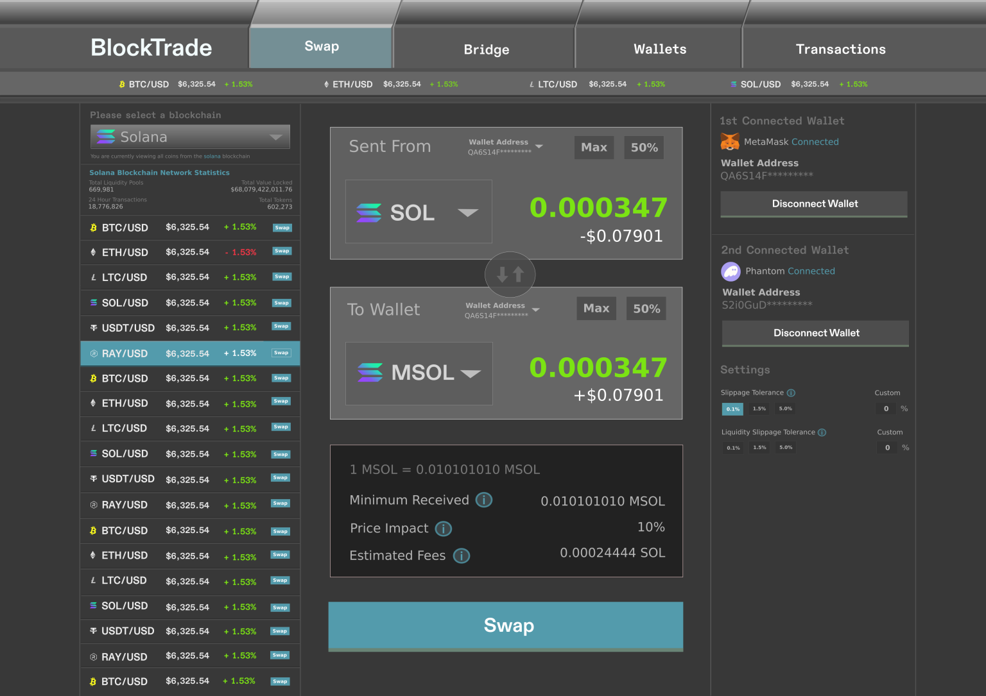
Task: Click the Phantom wallet ghost icon
Action: [x=731, y=271]
